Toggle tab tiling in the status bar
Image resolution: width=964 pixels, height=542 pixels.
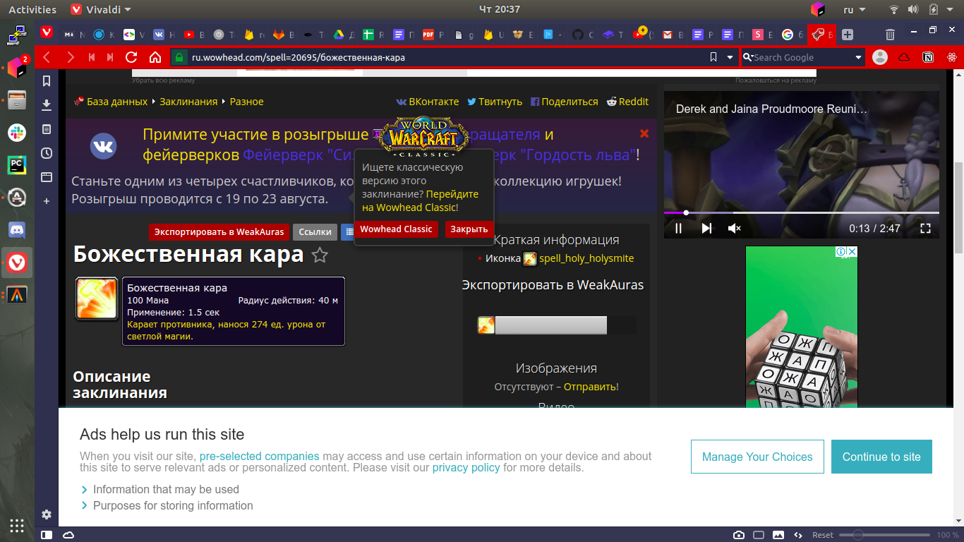[759, 535]
